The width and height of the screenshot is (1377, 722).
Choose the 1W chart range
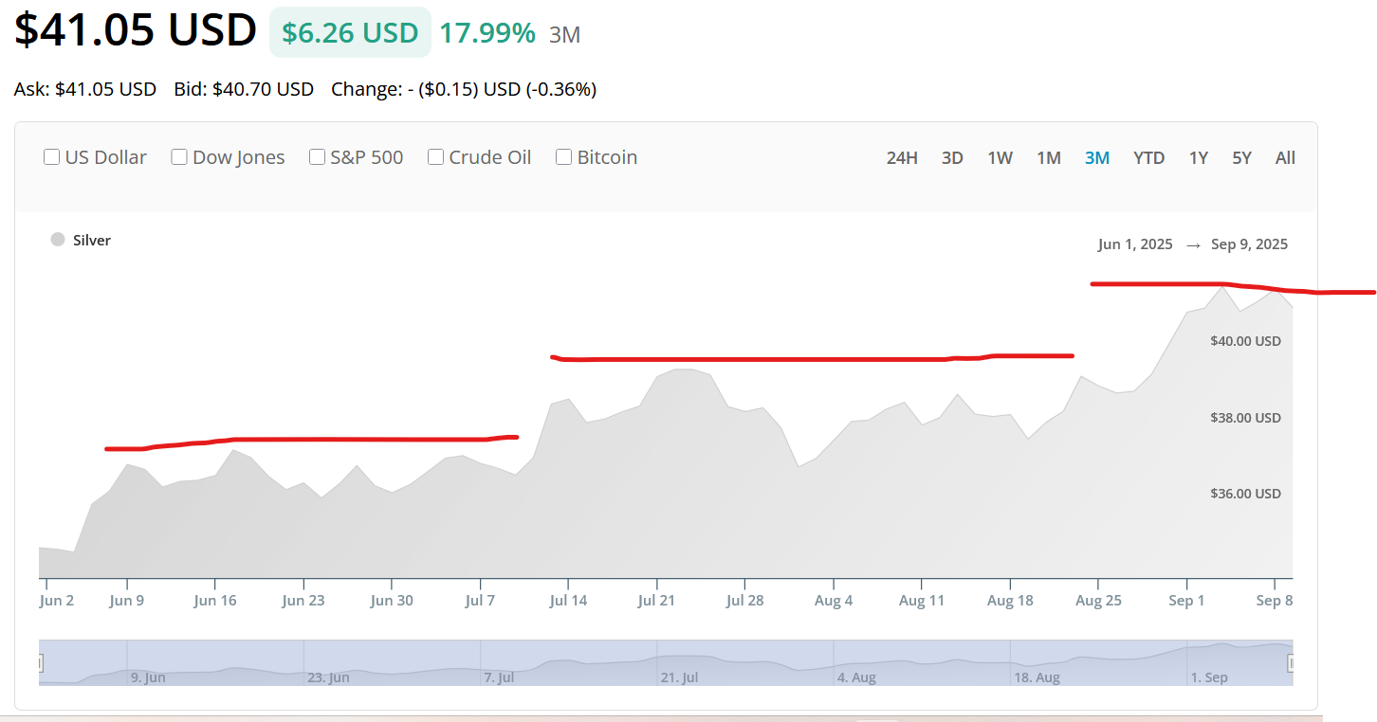(1001, 158)
